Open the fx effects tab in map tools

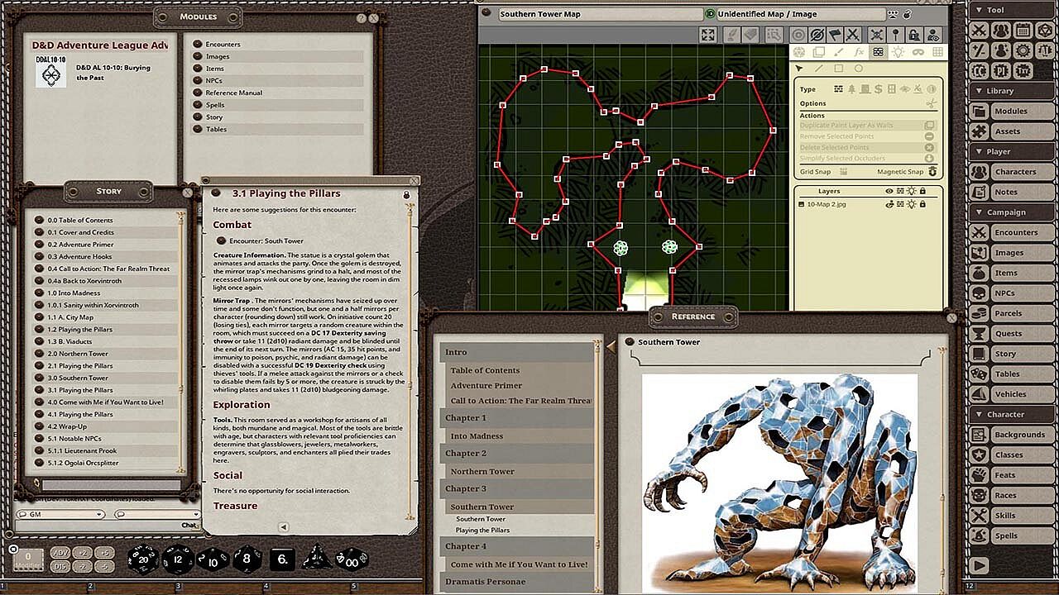[859, 52]
